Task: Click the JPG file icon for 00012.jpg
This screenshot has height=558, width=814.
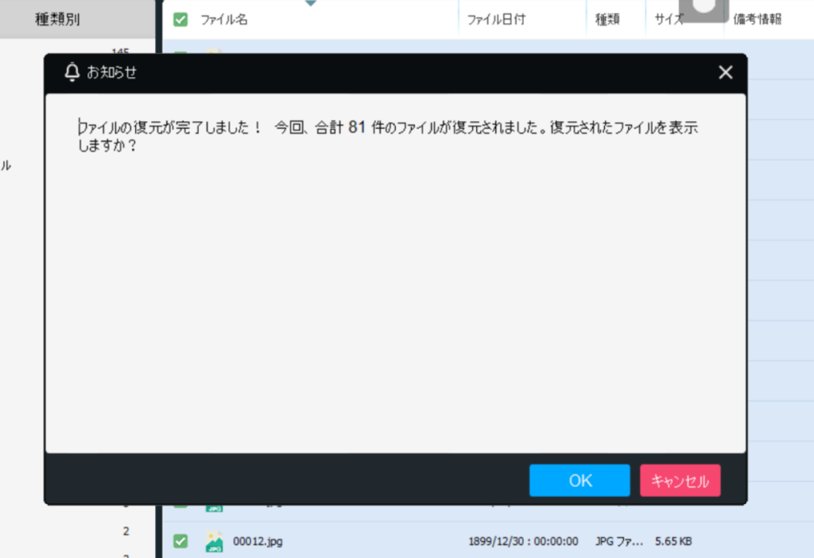Action: point(214,541)
